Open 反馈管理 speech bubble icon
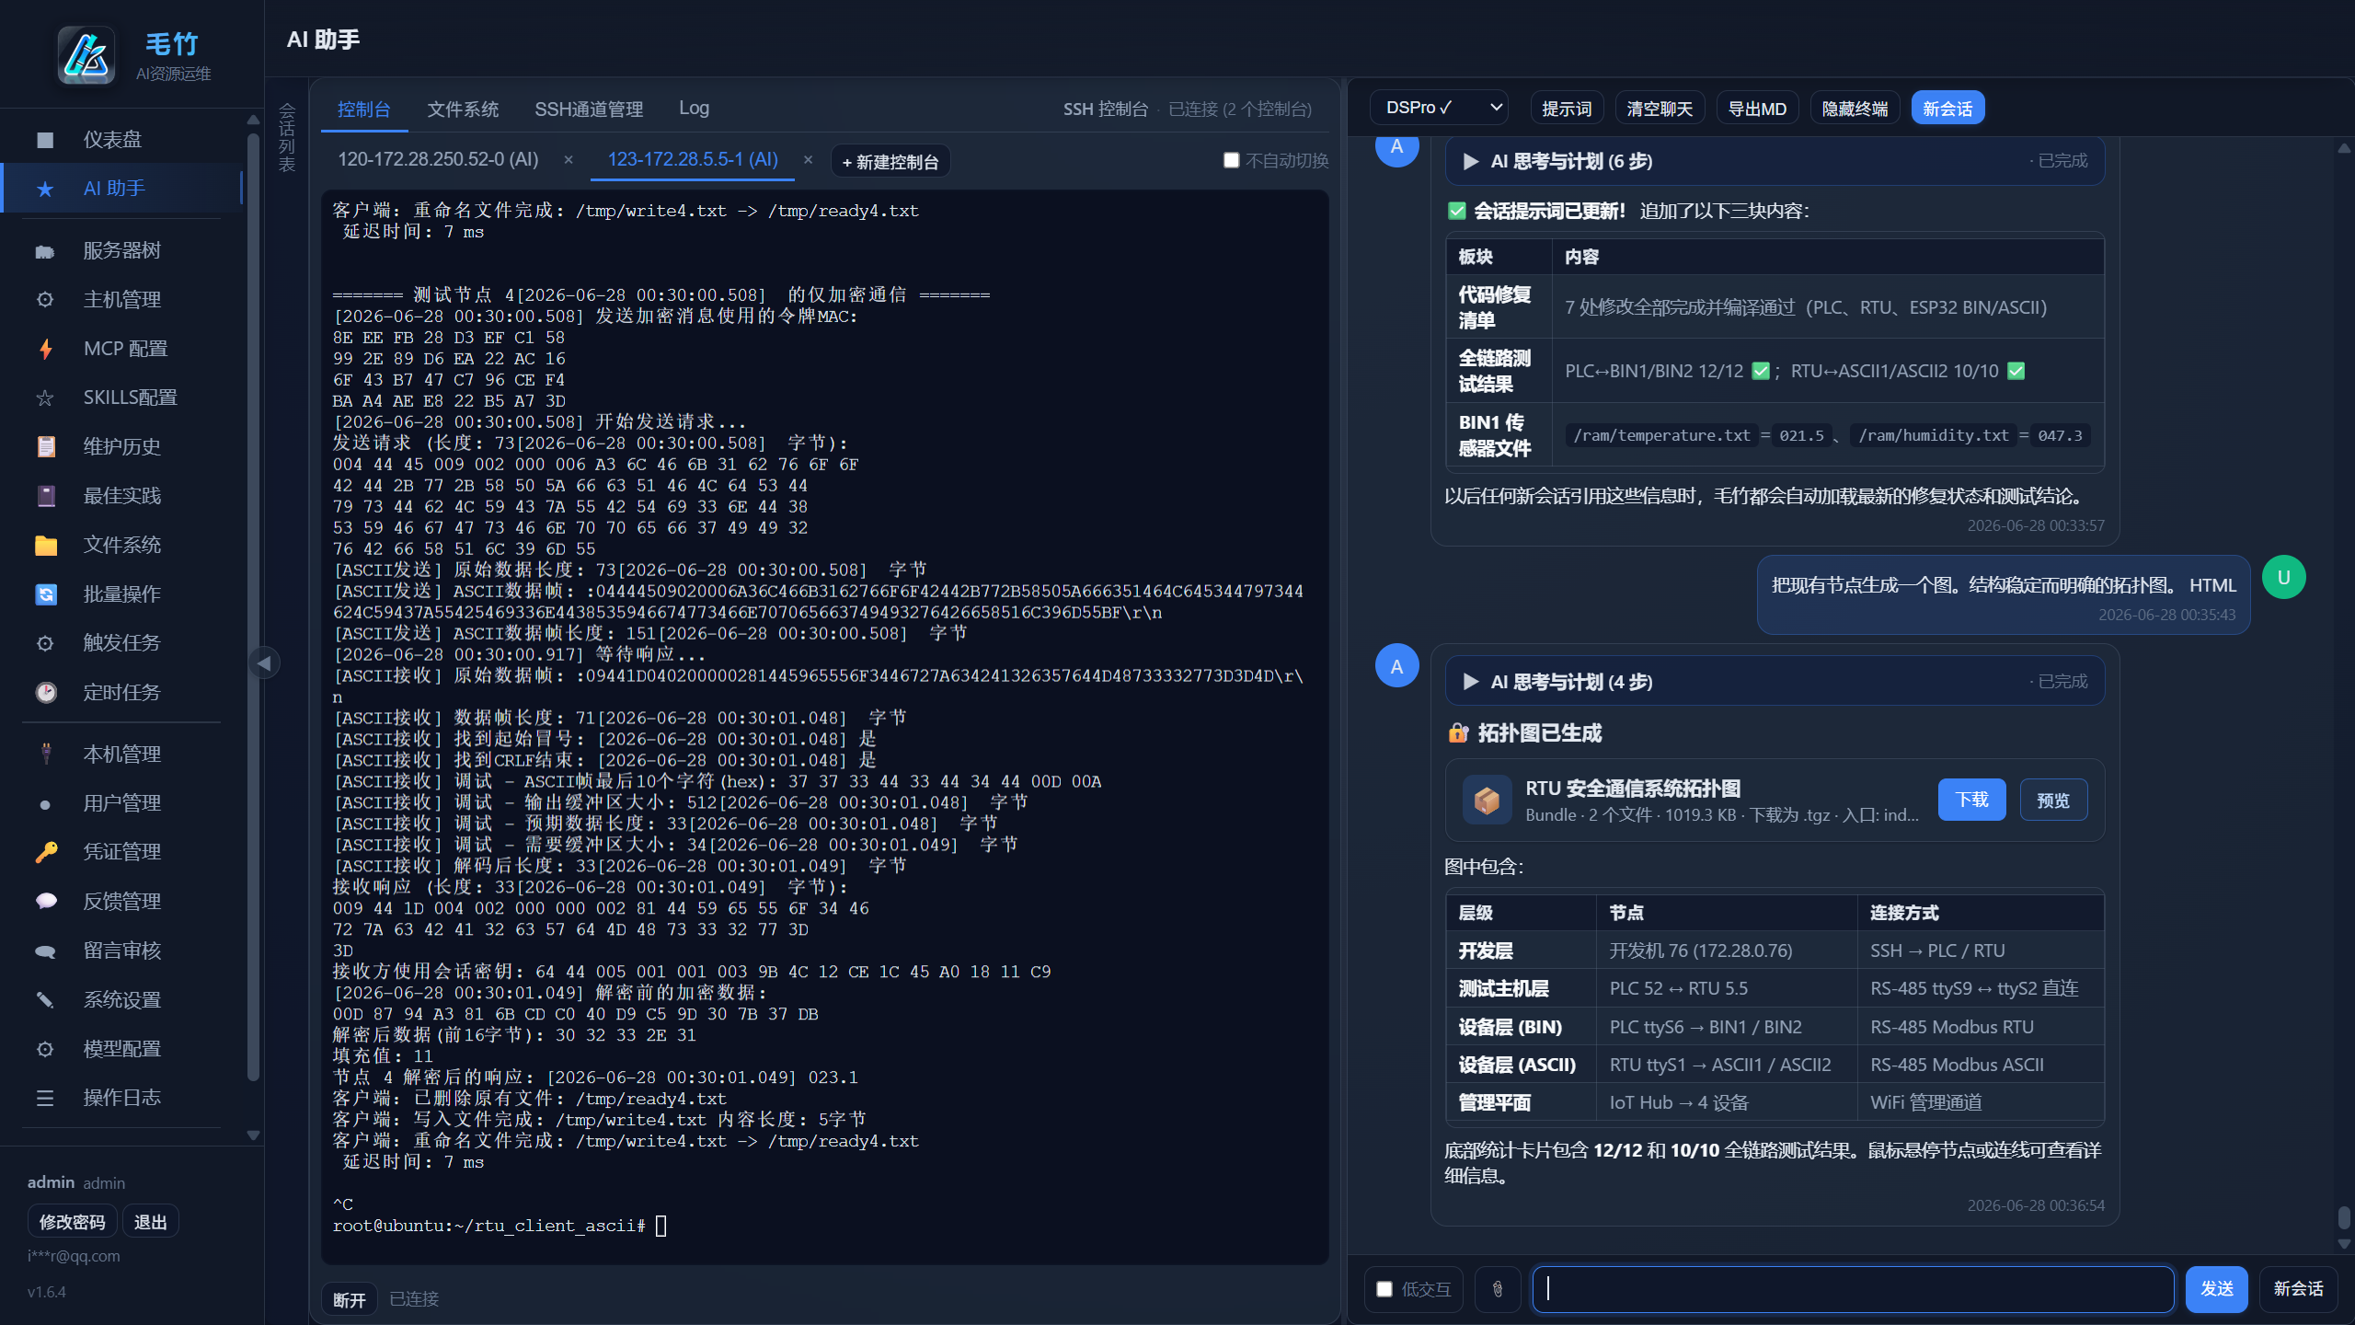Screen dimensions: 2355x1325 pyautogui.click(x=45, y=902)
